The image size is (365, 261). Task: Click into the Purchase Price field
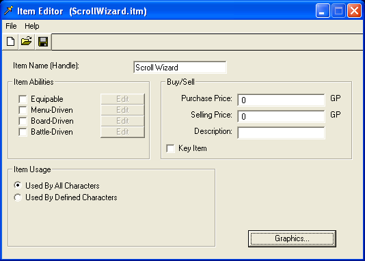(x=281, y=100)
